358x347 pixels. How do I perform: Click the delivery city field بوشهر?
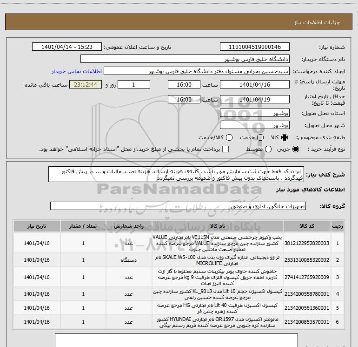coord(255,125)
